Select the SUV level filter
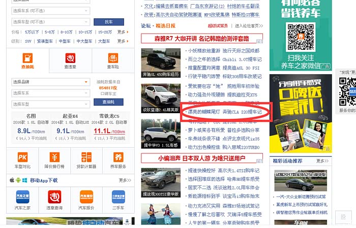 click(28, 41)
